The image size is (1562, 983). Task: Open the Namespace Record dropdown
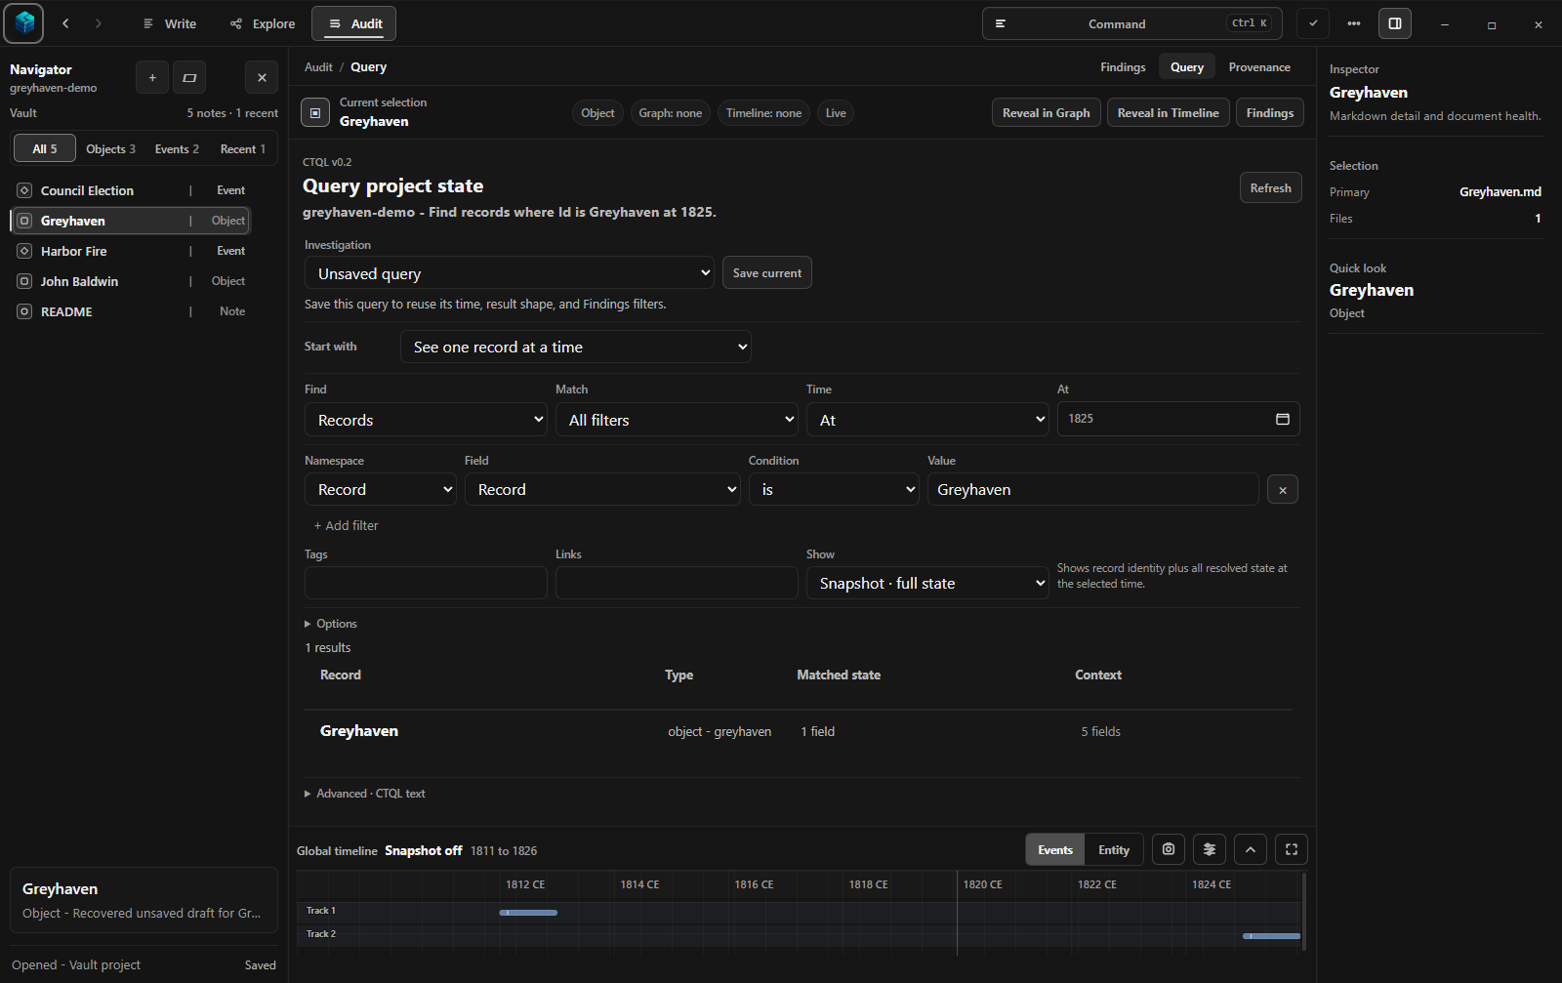click(x=381, y=490)
